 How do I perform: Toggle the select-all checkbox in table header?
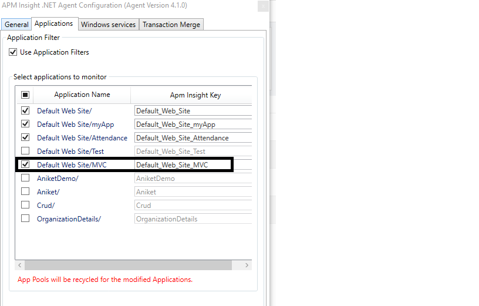click(25, 95)
